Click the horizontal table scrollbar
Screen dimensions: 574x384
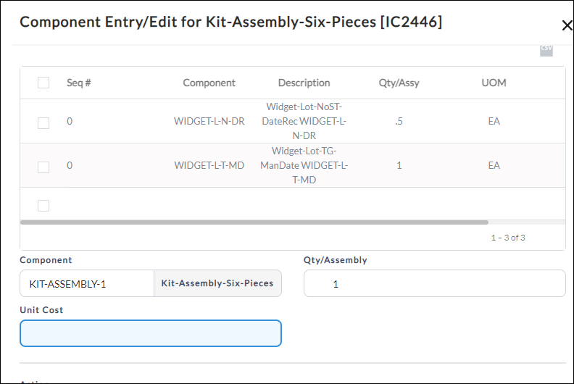(254, 222)
